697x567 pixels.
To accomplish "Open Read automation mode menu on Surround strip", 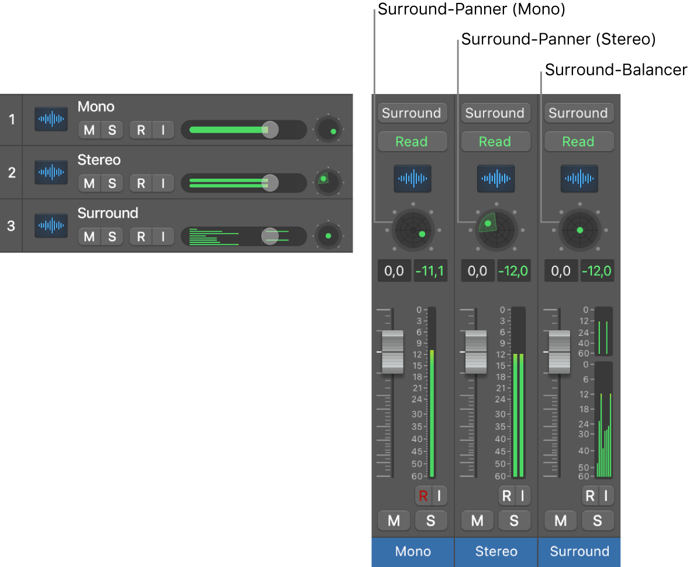I will [x=579, y=142].
